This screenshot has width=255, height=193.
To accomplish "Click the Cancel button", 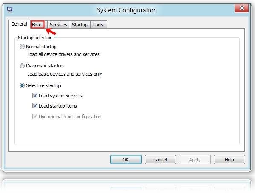I will pos(160,159).
